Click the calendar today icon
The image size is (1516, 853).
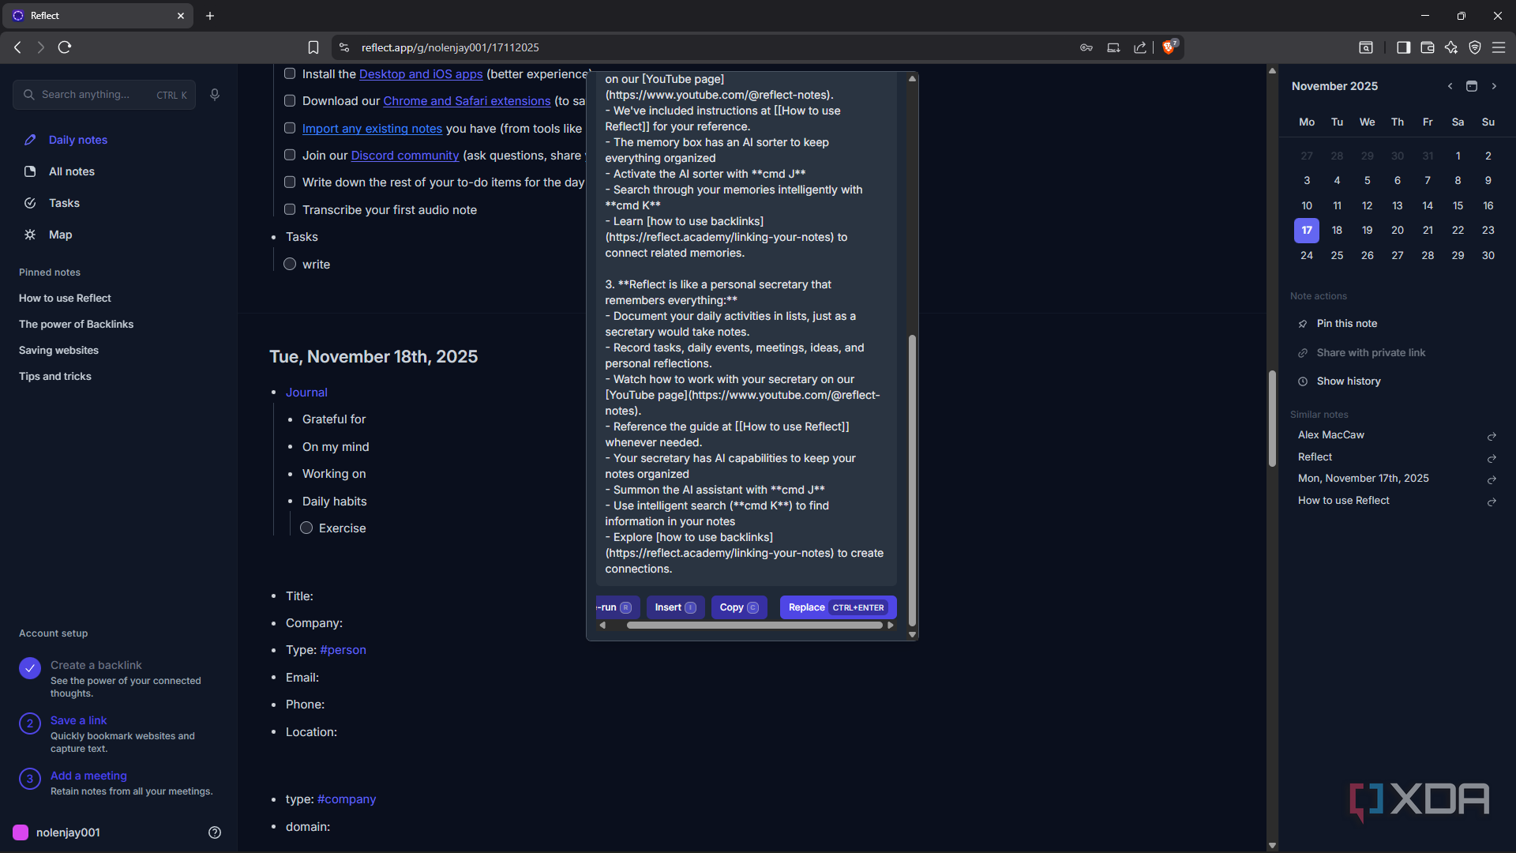(1472, 86)
